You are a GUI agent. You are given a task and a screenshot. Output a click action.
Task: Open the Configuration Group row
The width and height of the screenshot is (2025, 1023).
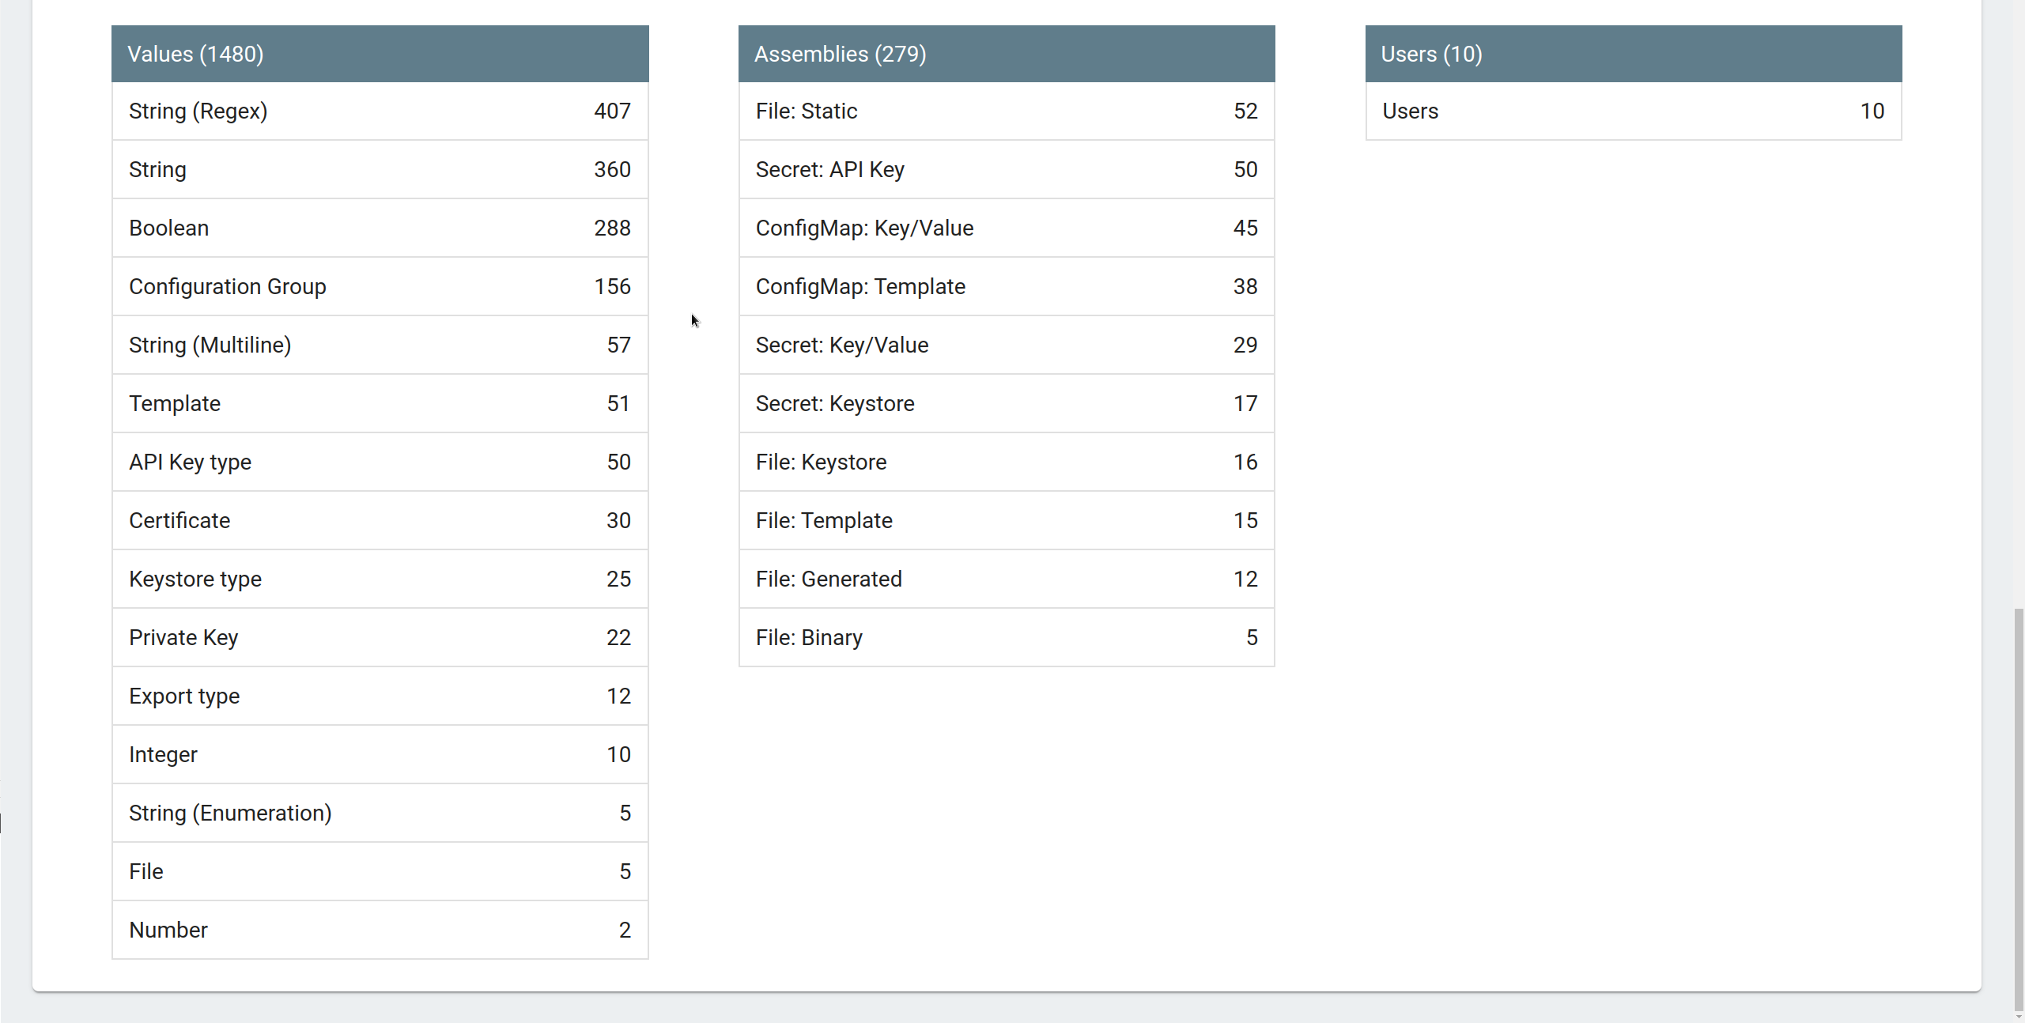pyautogui.click(x=380, y=287)
